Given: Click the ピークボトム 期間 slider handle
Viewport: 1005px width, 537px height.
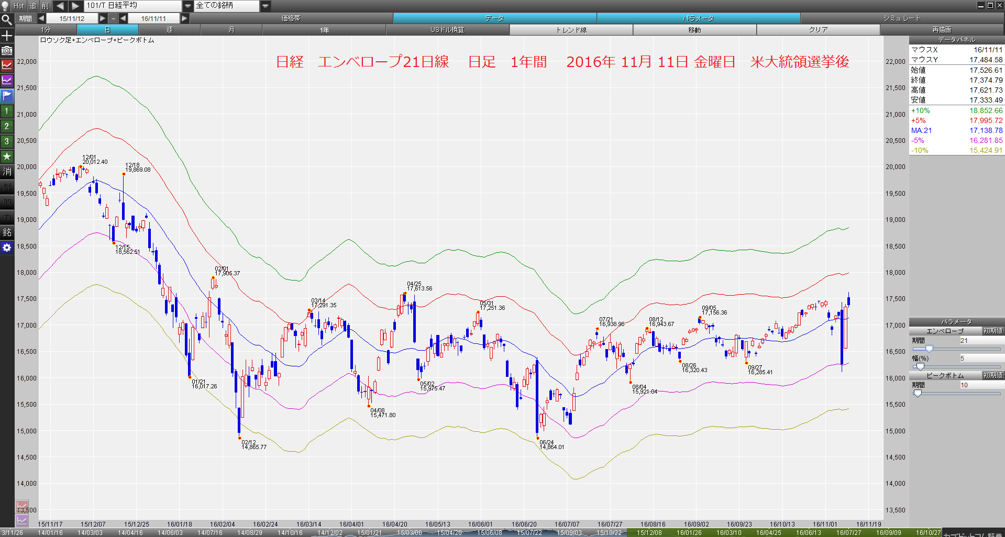Looking at the screenshot, I should (918, 393).
